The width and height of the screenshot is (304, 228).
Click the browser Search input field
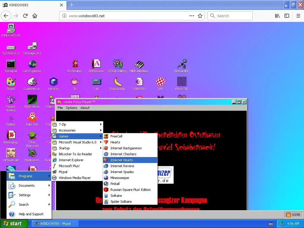230,16
